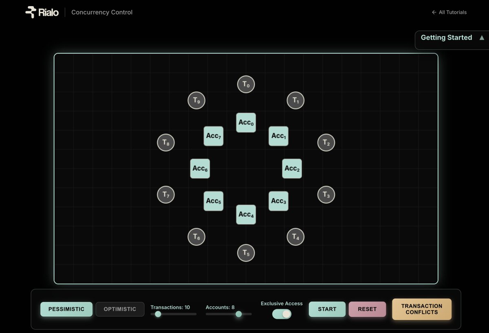The height and width of the screenshot is (333, 489).
Task: Select transaction node T9
Action: pyautogui.click(x=196, y=100)
